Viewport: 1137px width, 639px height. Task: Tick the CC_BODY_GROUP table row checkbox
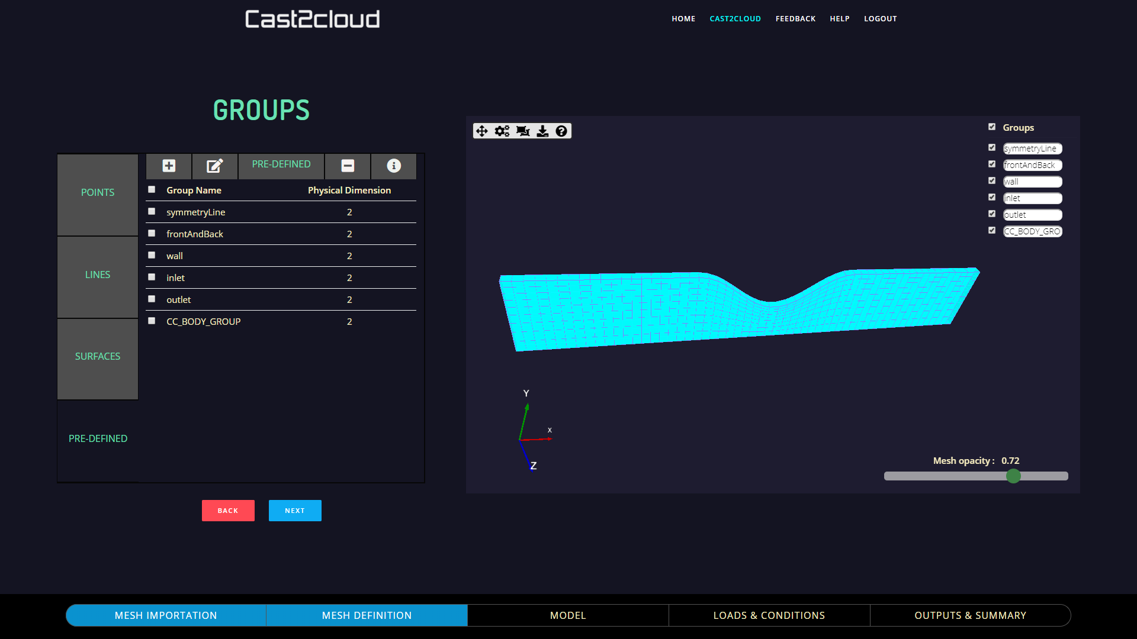point(152,321)
